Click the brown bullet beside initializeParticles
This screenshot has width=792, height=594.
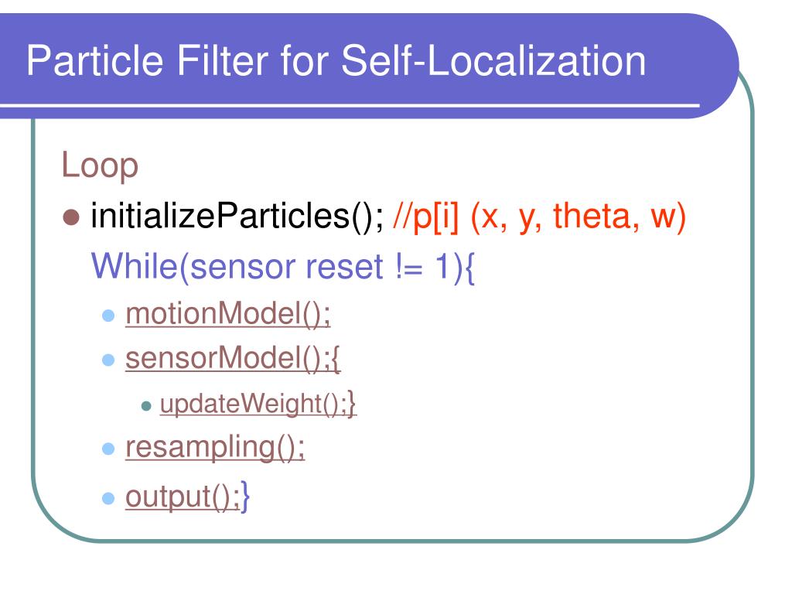71,217
